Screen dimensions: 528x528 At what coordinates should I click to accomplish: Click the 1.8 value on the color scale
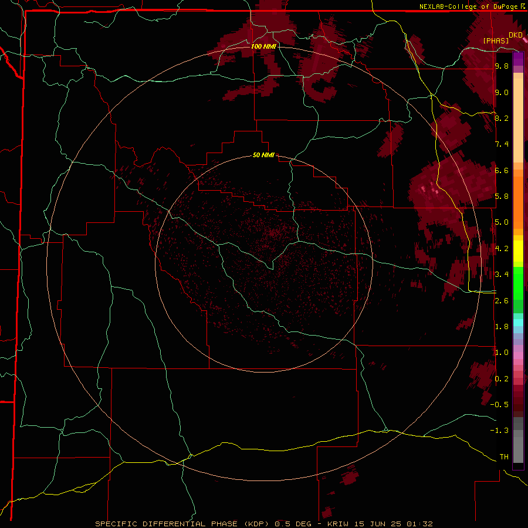(x=502, y=327)
